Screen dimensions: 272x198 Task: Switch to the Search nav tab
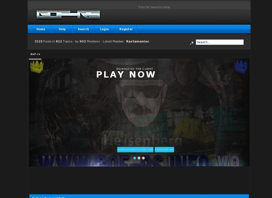83,29
